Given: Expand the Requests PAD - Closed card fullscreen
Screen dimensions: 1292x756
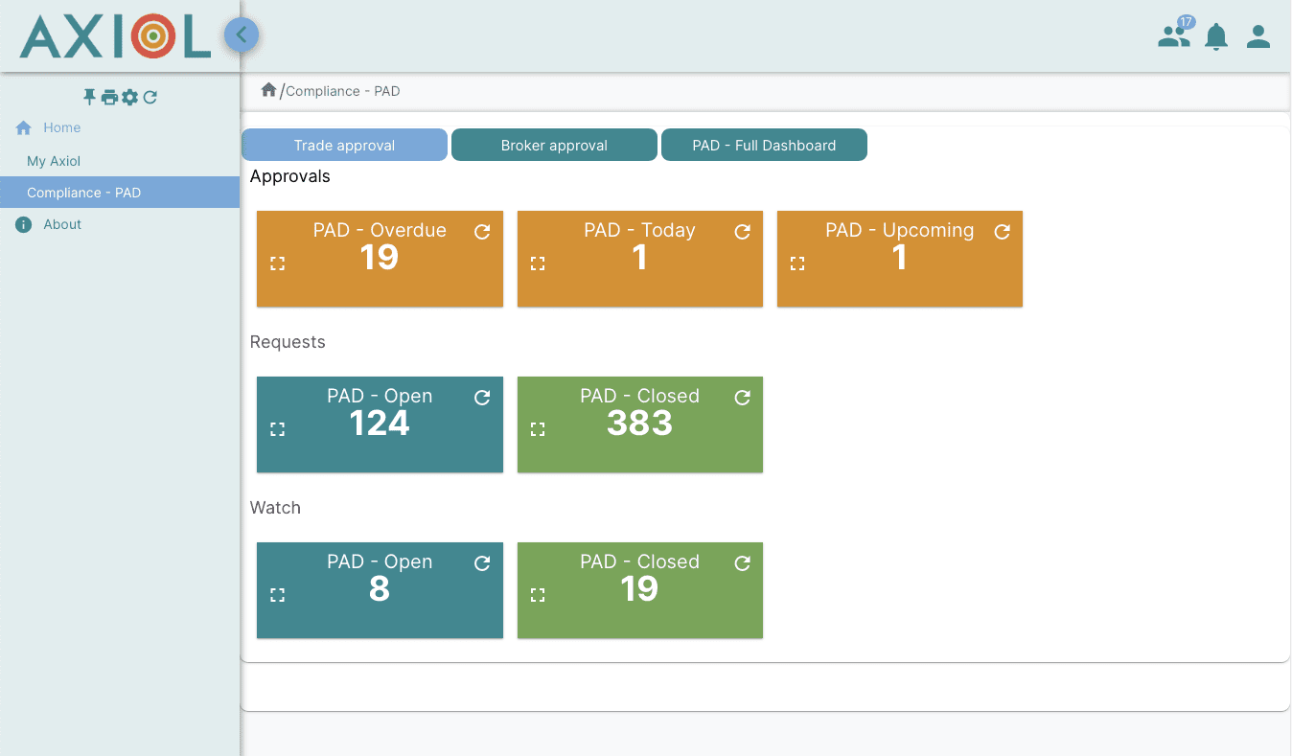Looking at the screenshot, I should click(x=538, y=429).
